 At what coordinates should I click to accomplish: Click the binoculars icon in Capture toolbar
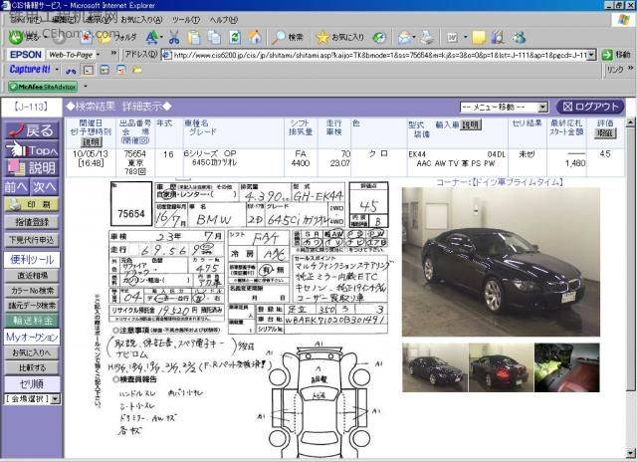click(x=71, y=71)
